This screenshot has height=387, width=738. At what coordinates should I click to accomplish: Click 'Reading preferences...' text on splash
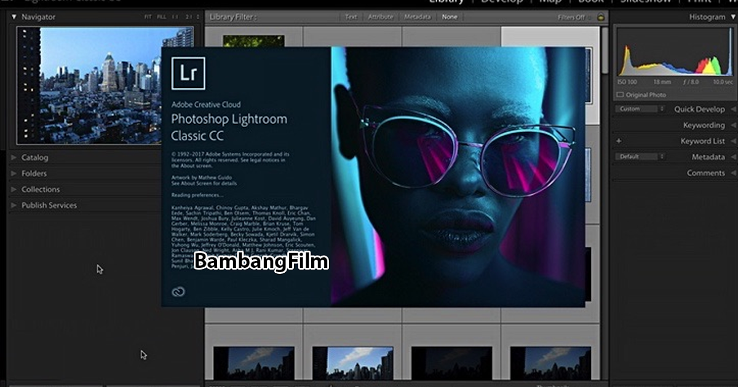197,195
